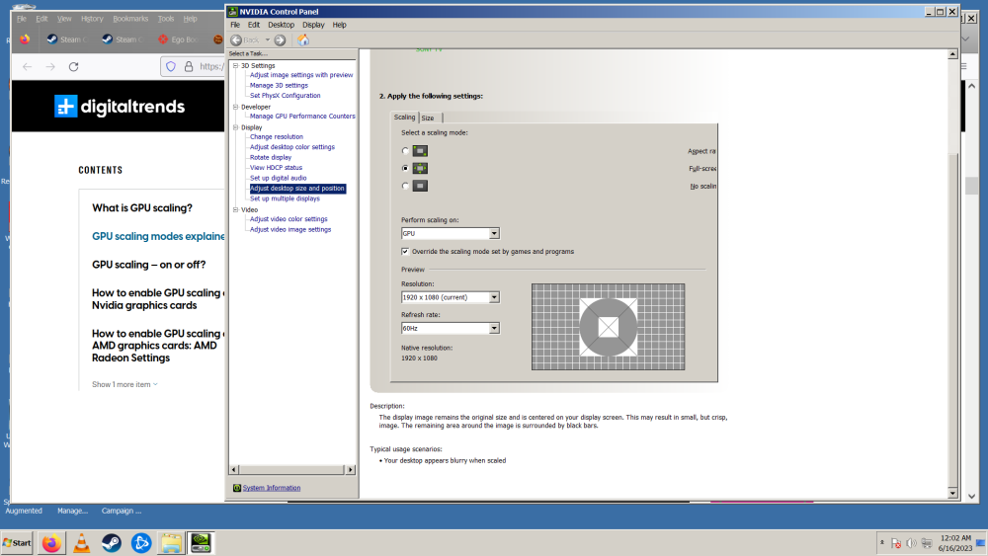Open Change resolution in task tree
This screenshot has width=988, height=556.
277,136
